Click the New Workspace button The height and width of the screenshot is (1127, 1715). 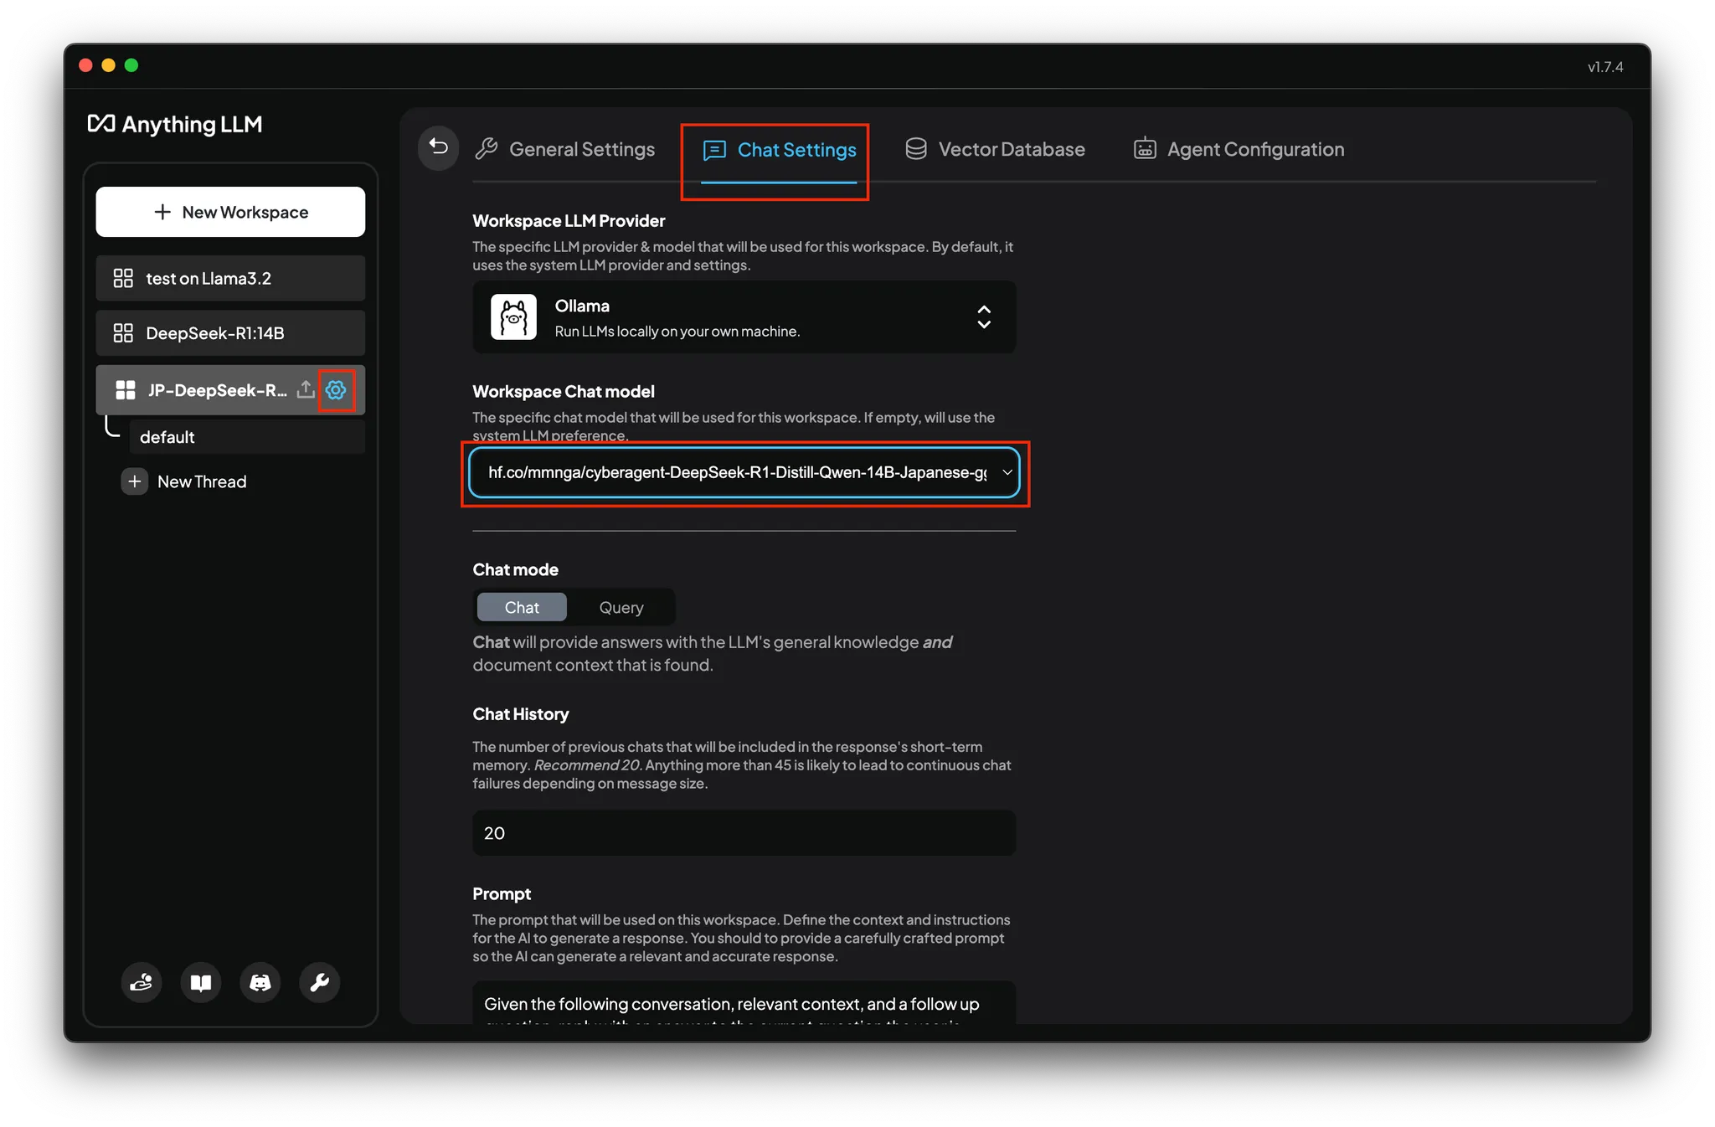tap(230, 212)
